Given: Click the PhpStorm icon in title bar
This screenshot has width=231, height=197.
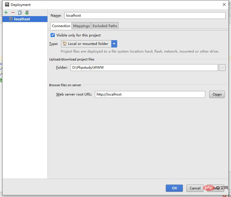Looking at the screenshot, I should [x=7, y=5].
